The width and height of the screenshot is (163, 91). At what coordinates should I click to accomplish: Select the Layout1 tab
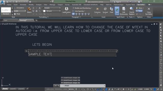[x=13, y=89]
